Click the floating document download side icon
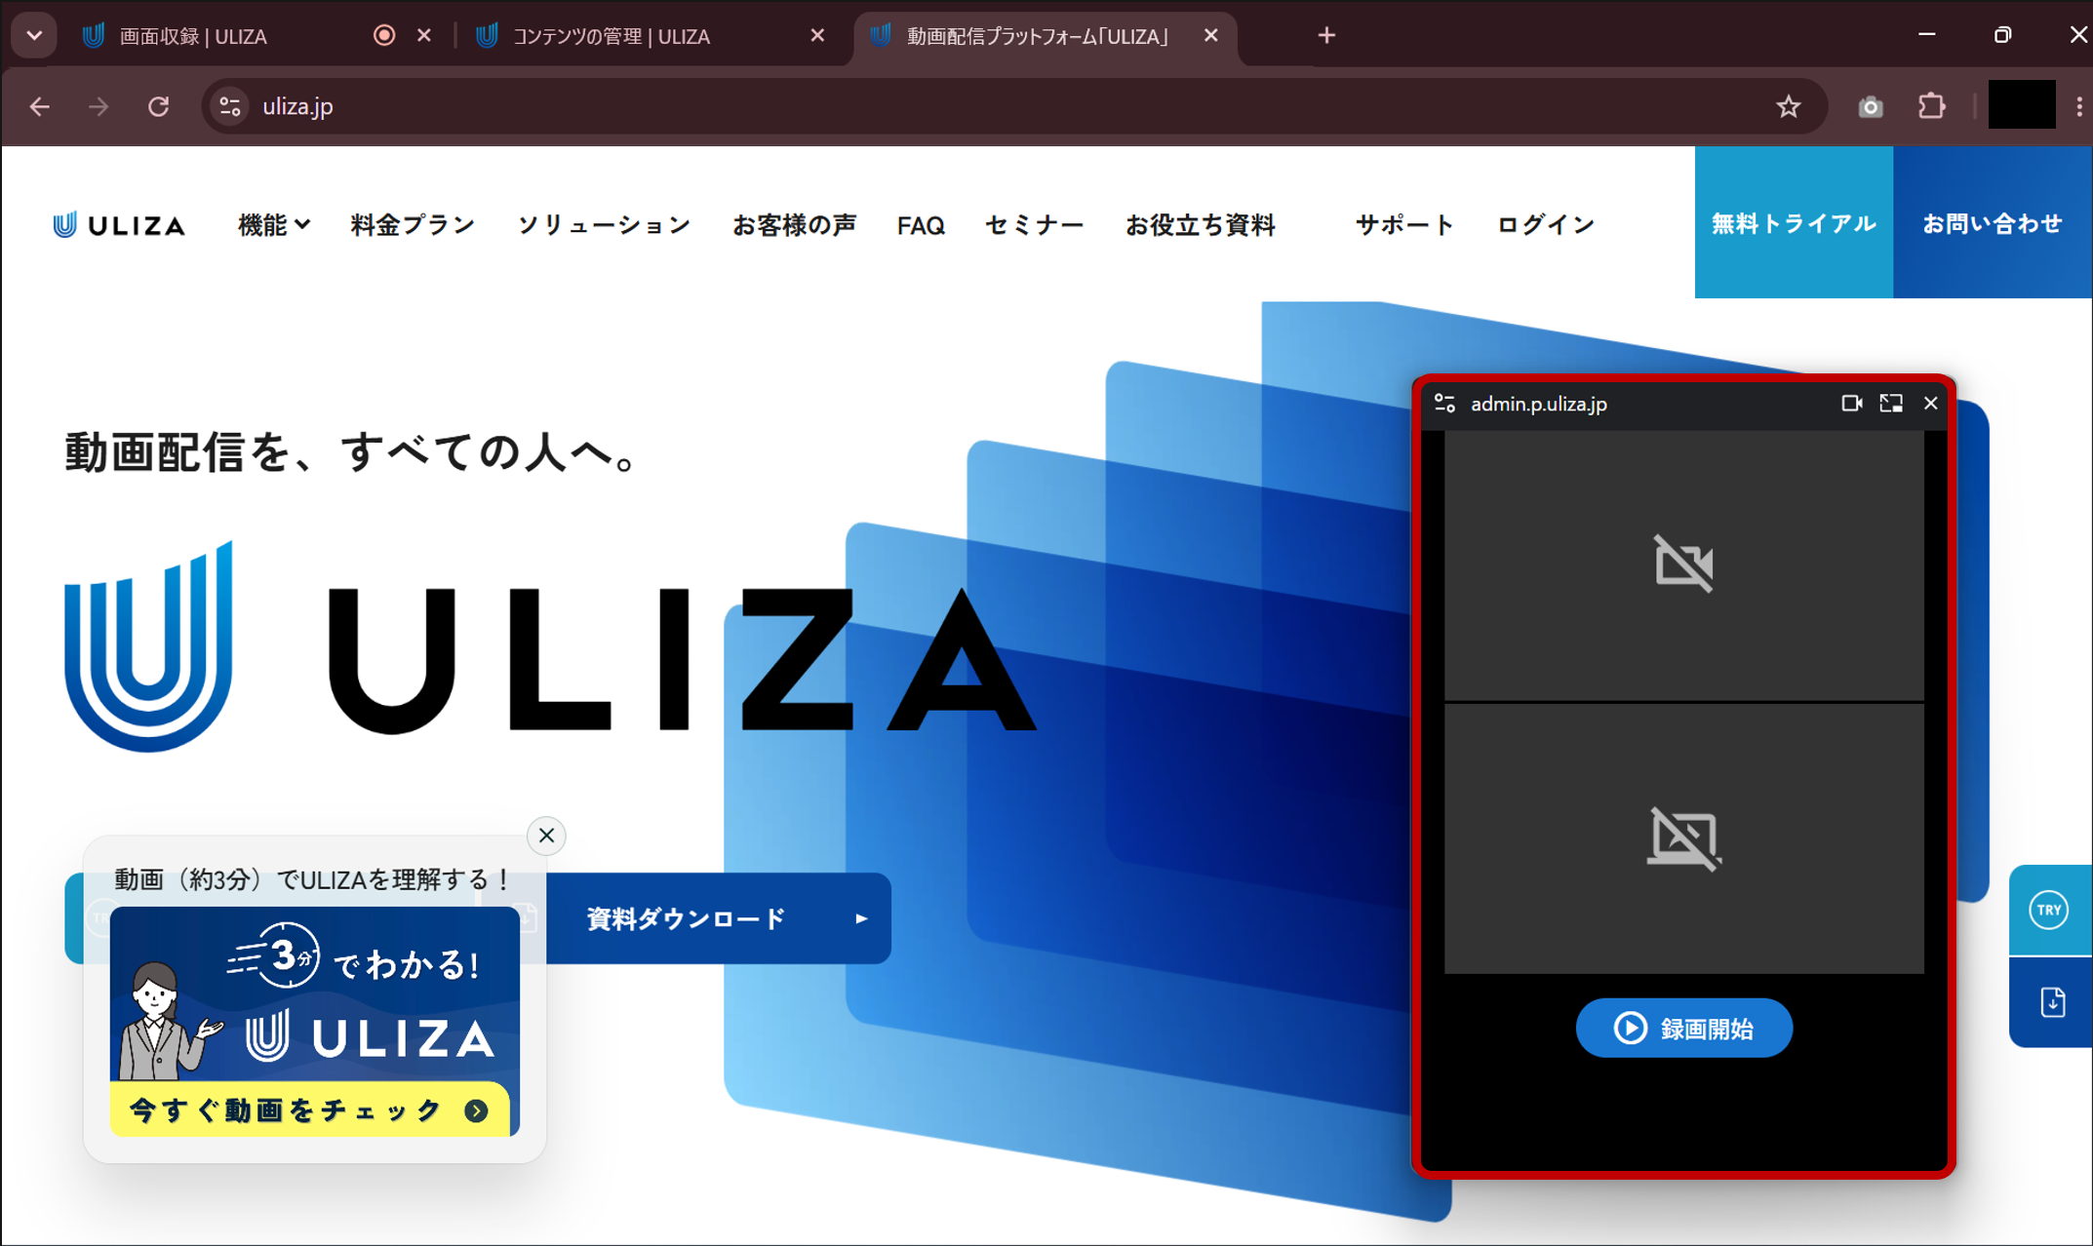Viewport: 2093px width, 1246px height. pos(2052,1002)
